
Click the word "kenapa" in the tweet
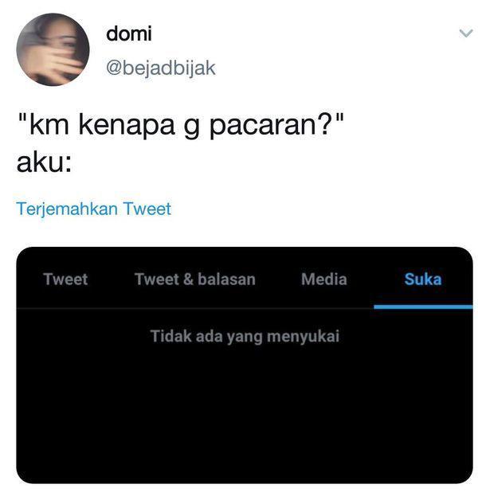127,125
